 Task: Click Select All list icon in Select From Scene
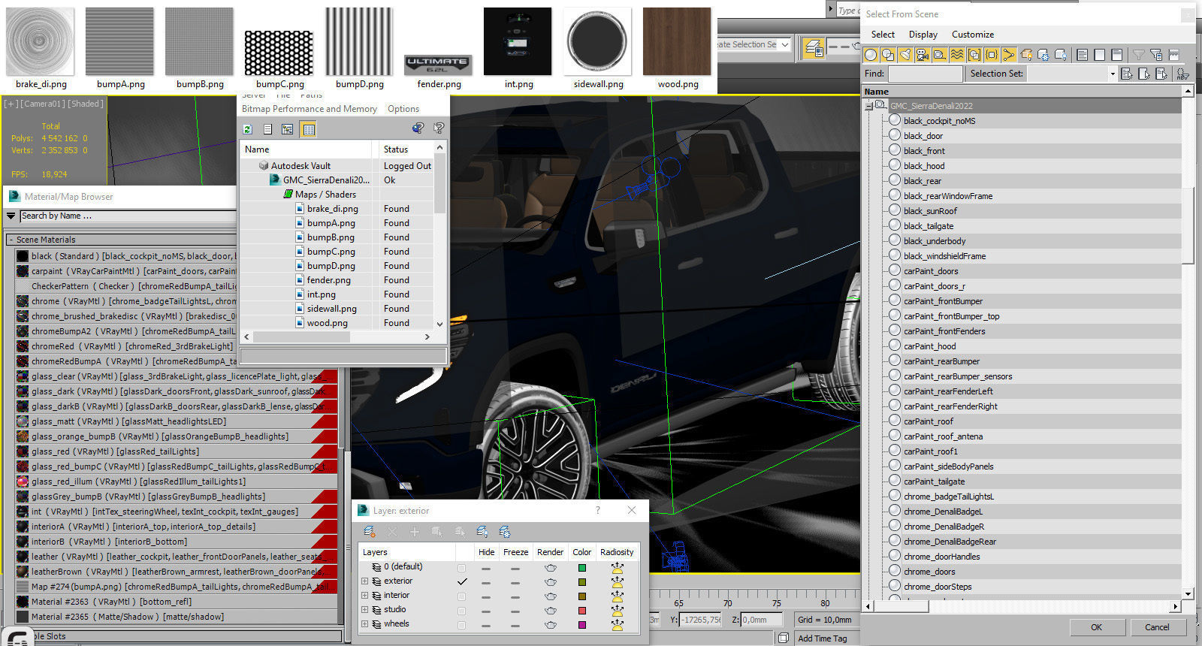(1083, 54)
